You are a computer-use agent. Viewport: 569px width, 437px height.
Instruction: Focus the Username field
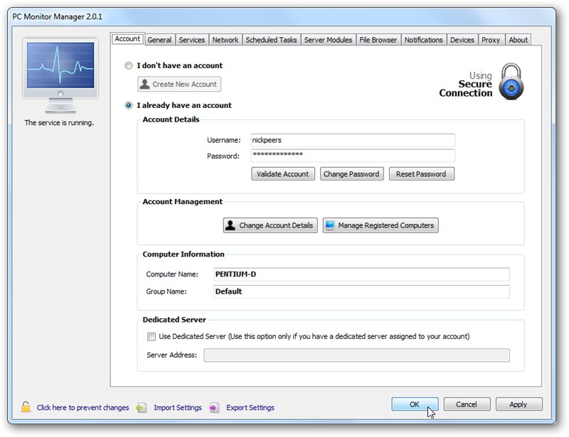(x=353, y=141)
